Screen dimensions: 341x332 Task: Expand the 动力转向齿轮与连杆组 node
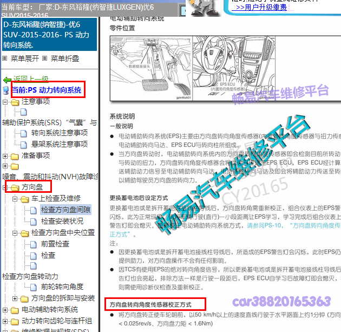[5, 321]
